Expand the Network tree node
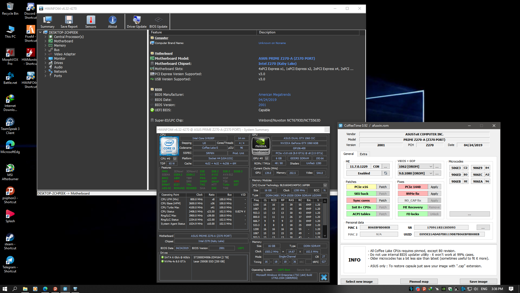 pyautogui.click(x=45, y=71)
